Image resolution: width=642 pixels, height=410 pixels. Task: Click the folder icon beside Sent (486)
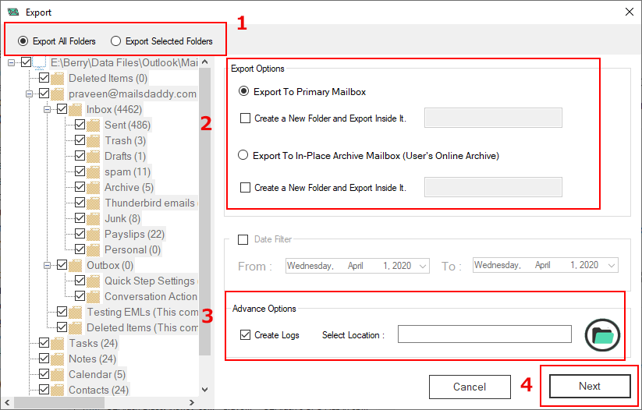point(94,125)
